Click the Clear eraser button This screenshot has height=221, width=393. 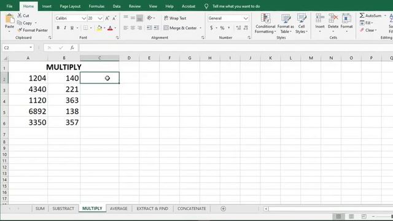[368, 30]
